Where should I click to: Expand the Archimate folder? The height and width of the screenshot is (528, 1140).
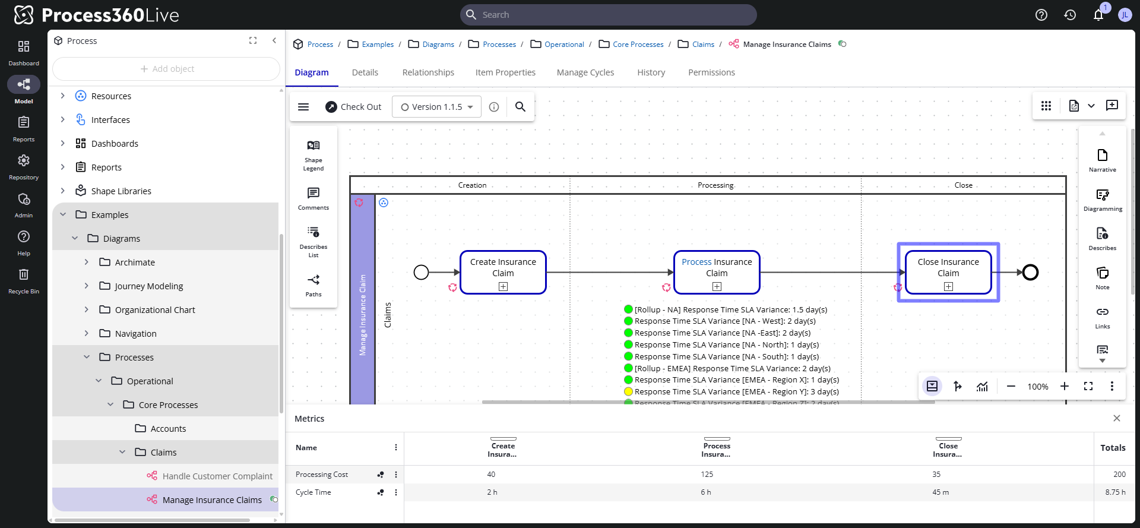pyautogui.click(x=87, y=262)
